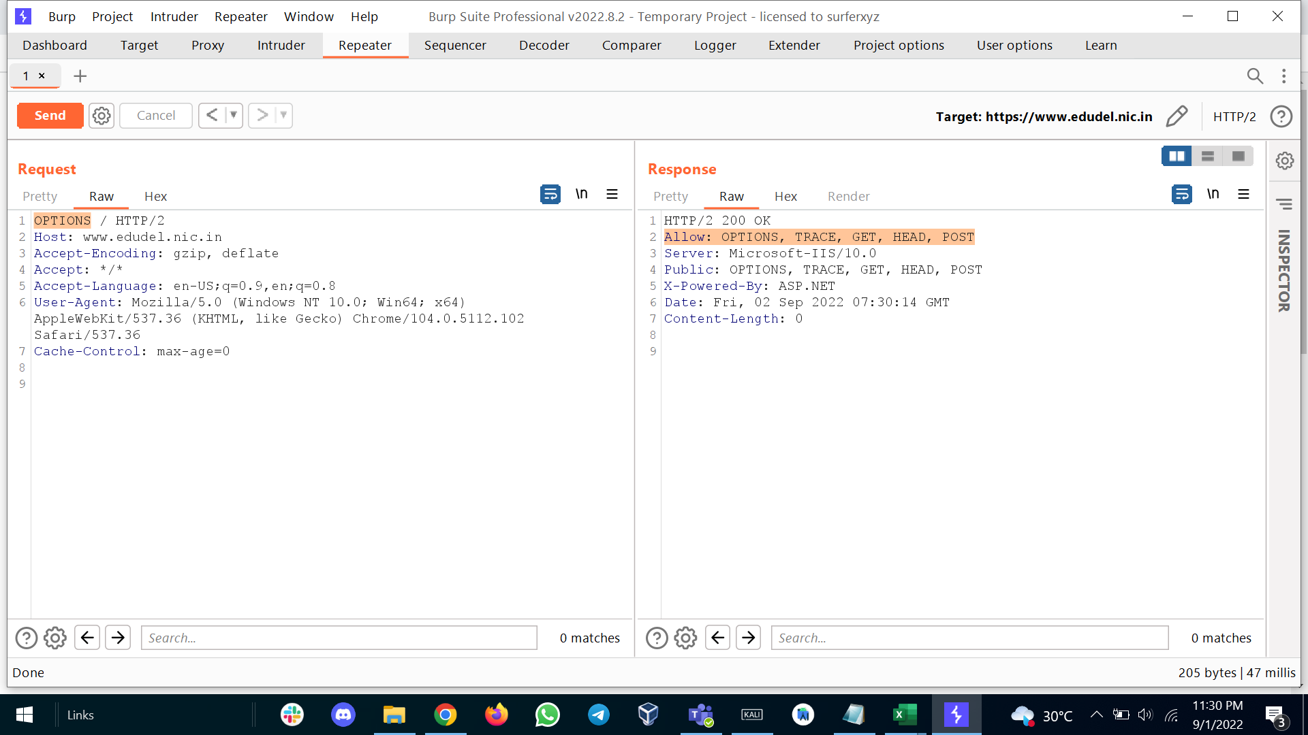Toggle non-printable characters in Response
Viewport: 1308px width, 735px height.
[x=1213, y=195]
